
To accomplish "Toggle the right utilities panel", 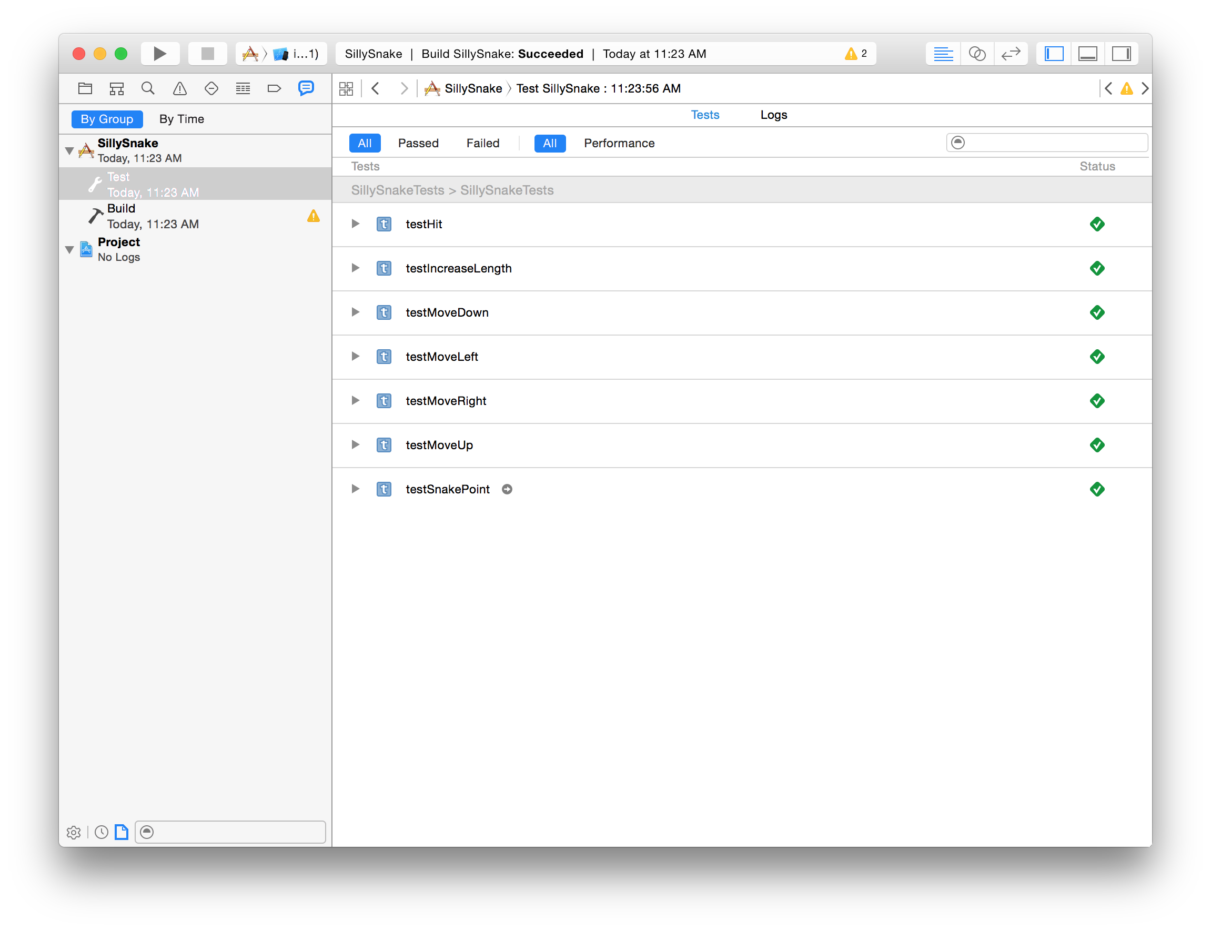I will click(x=1121, y=54).
